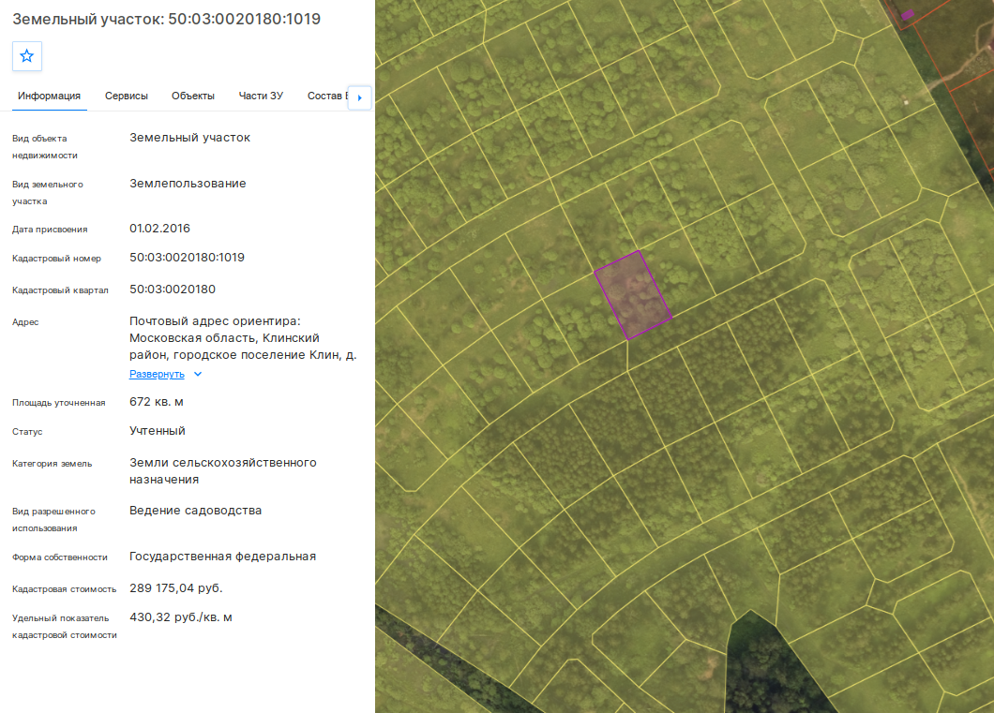Click the value Землепользование

tap(188, 184)
